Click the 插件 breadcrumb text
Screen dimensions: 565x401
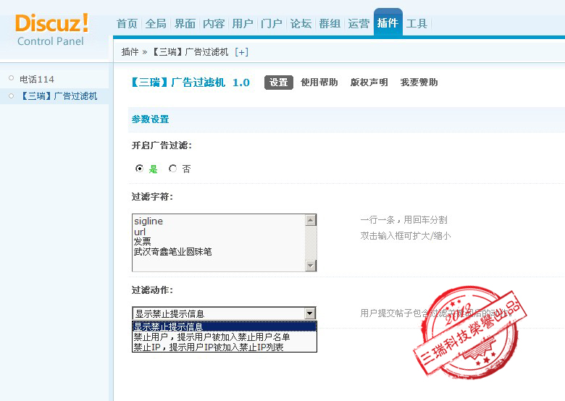tap(130, 52)
